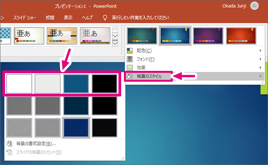
Task: Select the light beige theme with brown footer
Action: (x=95, y=36)
